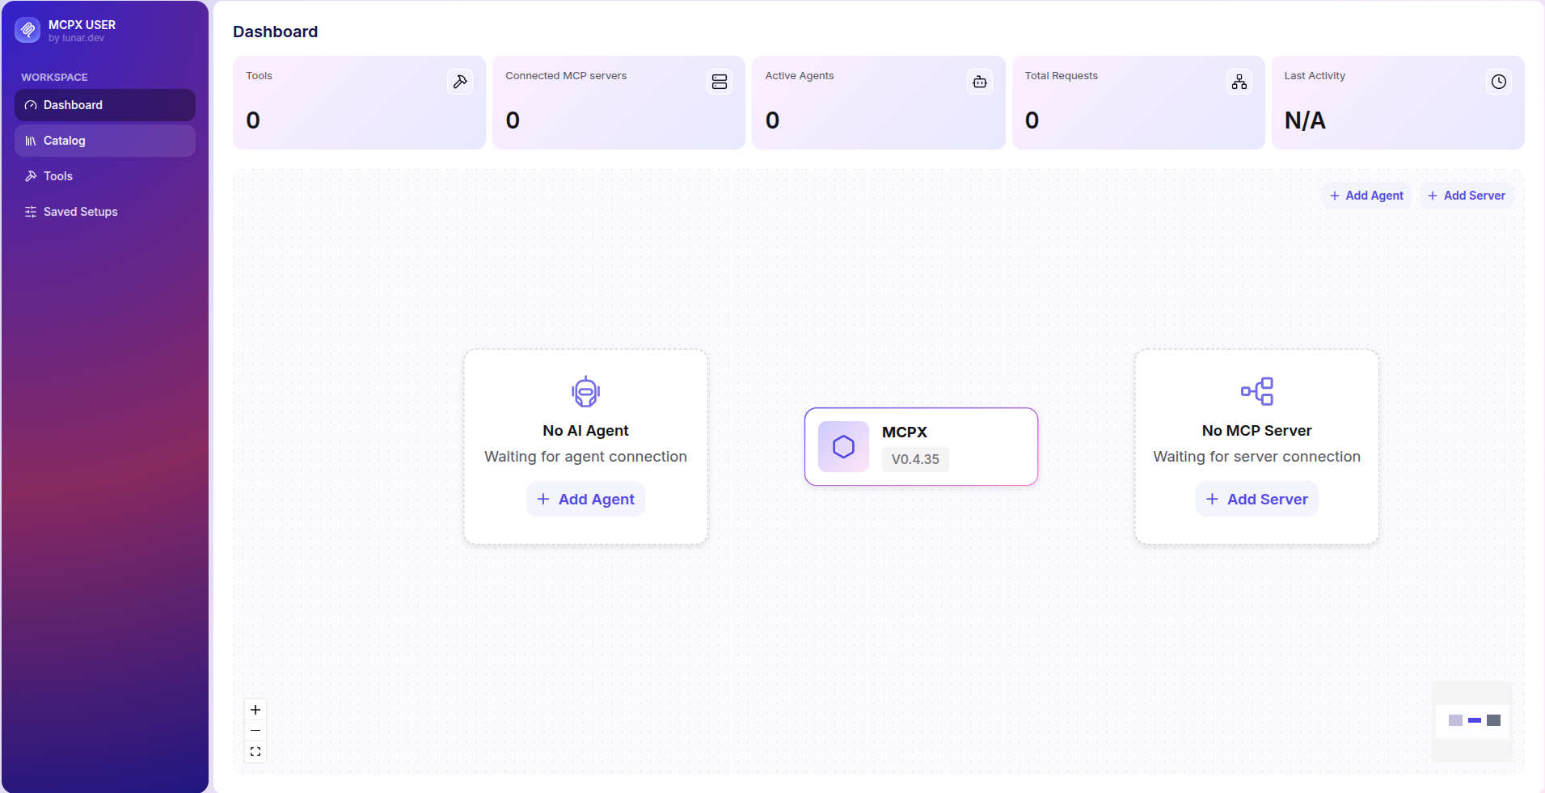Open the Dashboard sidebar item
This screenshot has width=1545, height=793.
[x=105, y=105]
